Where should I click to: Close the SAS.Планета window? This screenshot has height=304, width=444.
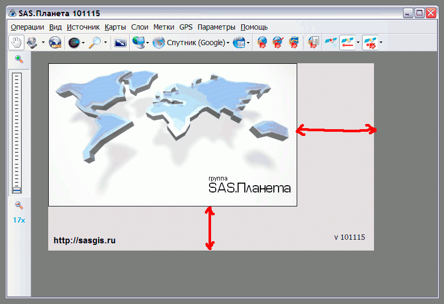(x=431, y=13)
